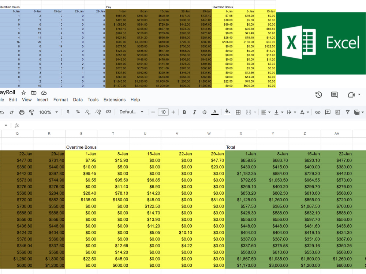Increase decimal places
Viewport: 366px width, 274px height.
pos(98,112)
